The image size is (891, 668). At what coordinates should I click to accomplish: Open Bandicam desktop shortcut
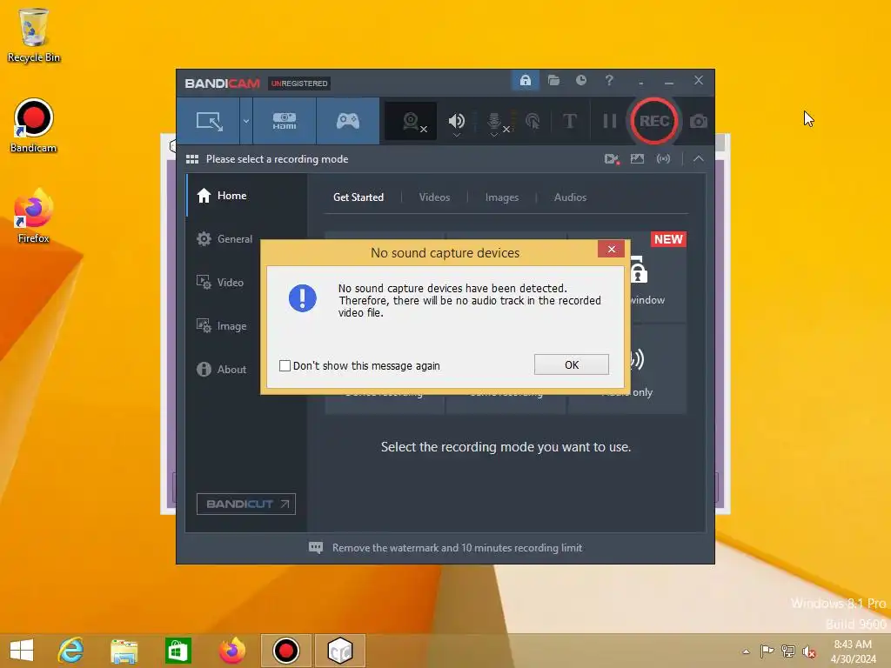(x=34, y=125)
